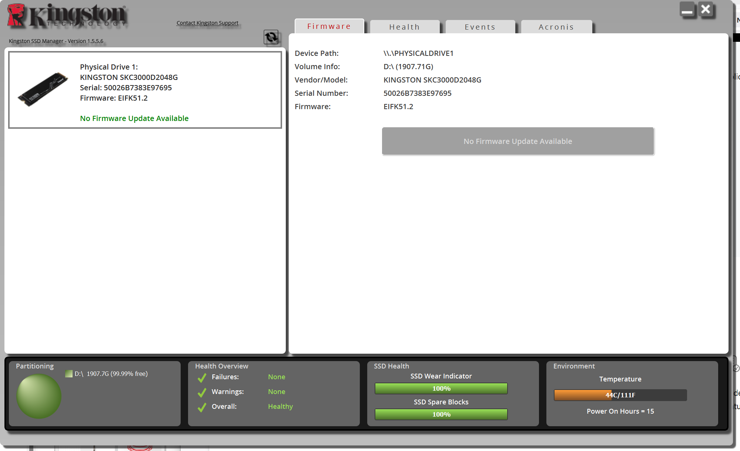Click the Failures green checkmark icon

click(202, 377)
